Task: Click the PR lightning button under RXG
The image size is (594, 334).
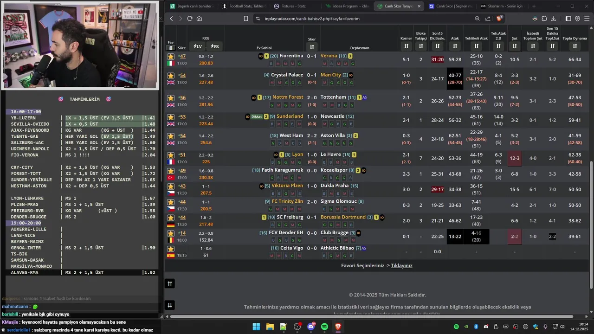Action: click(x=215, y=46)
